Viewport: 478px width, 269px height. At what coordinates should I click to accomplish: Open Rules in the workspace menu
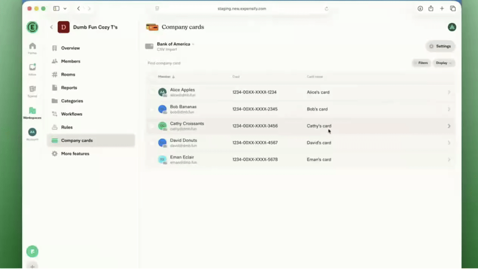(91, 127)
